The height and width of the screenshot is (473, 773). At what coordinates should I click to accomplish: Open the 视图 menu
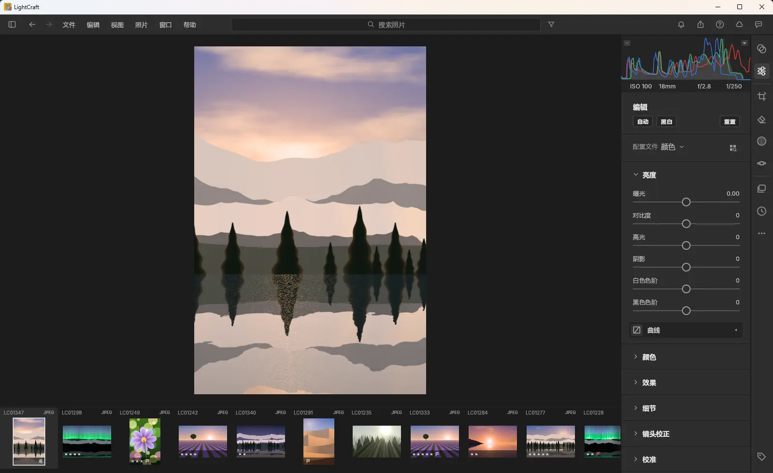click(117, 25)
